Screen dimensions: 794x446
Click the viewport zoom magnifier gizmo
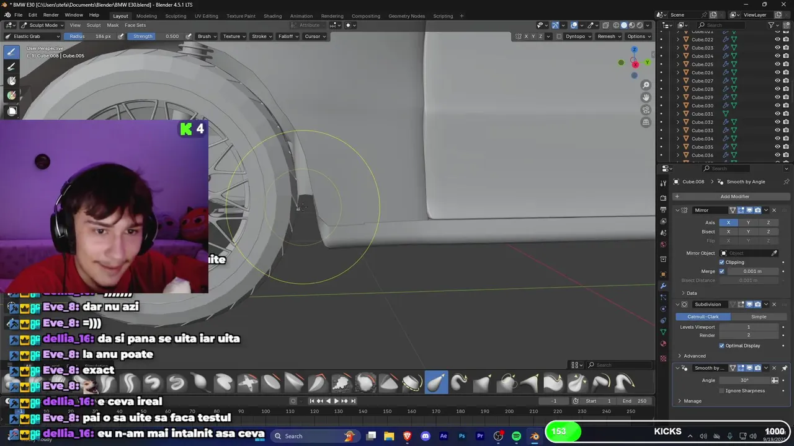[646, 85]
